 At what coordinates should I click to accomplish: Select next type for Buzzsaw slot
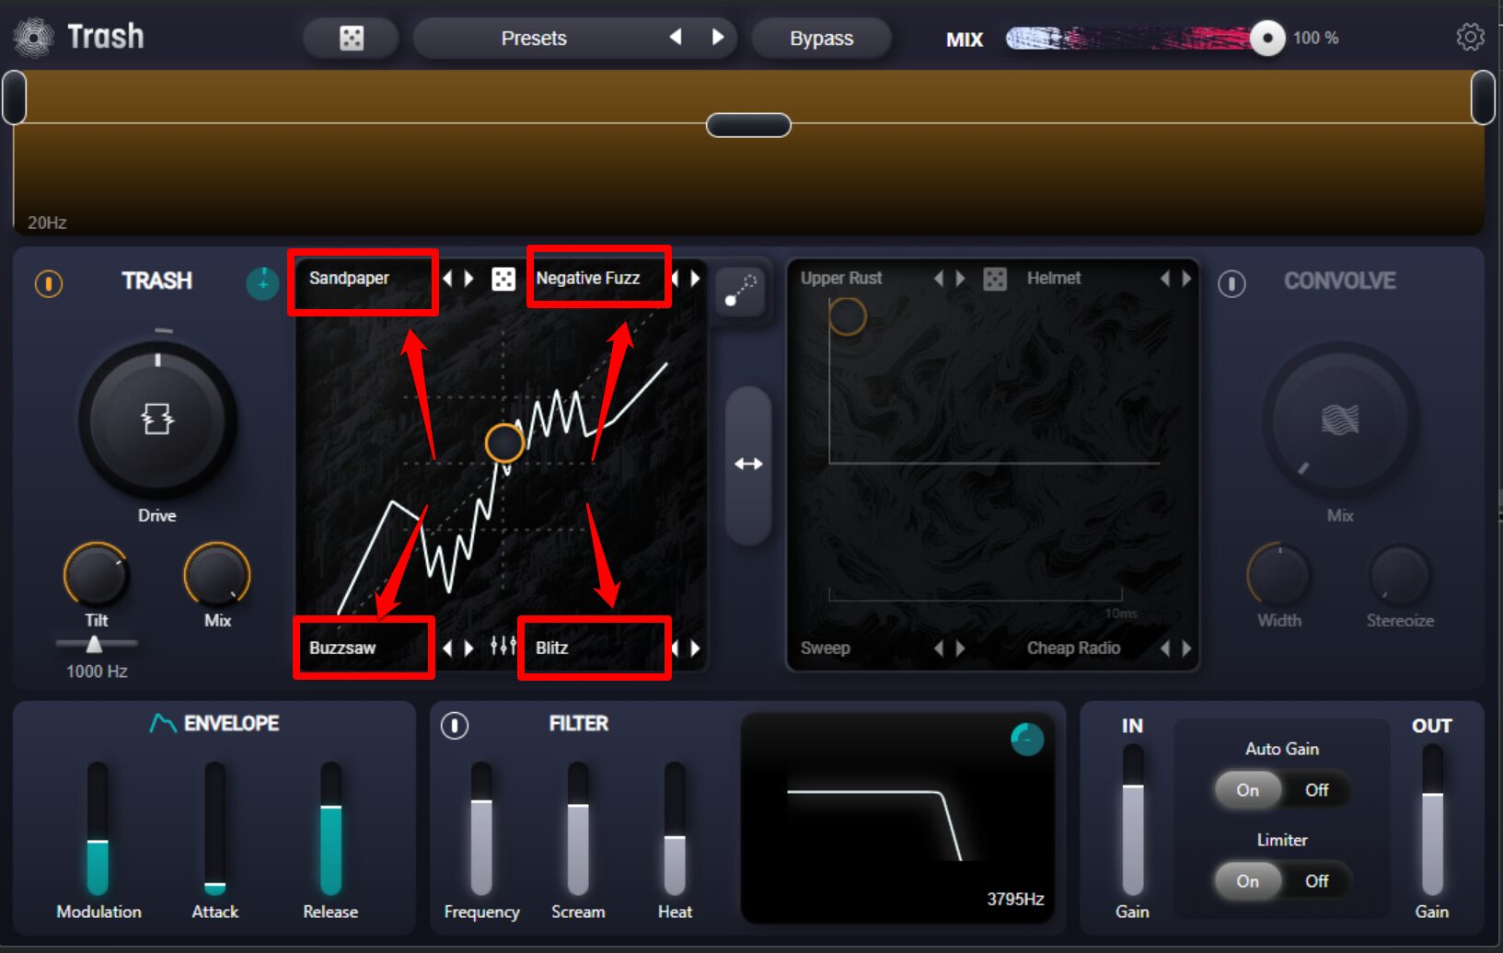coord(469,648)
